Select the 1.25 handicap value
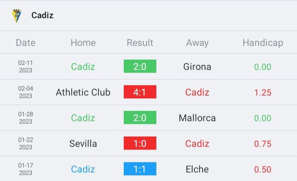This screenshot has height=181, width=297. pos(263,93)
